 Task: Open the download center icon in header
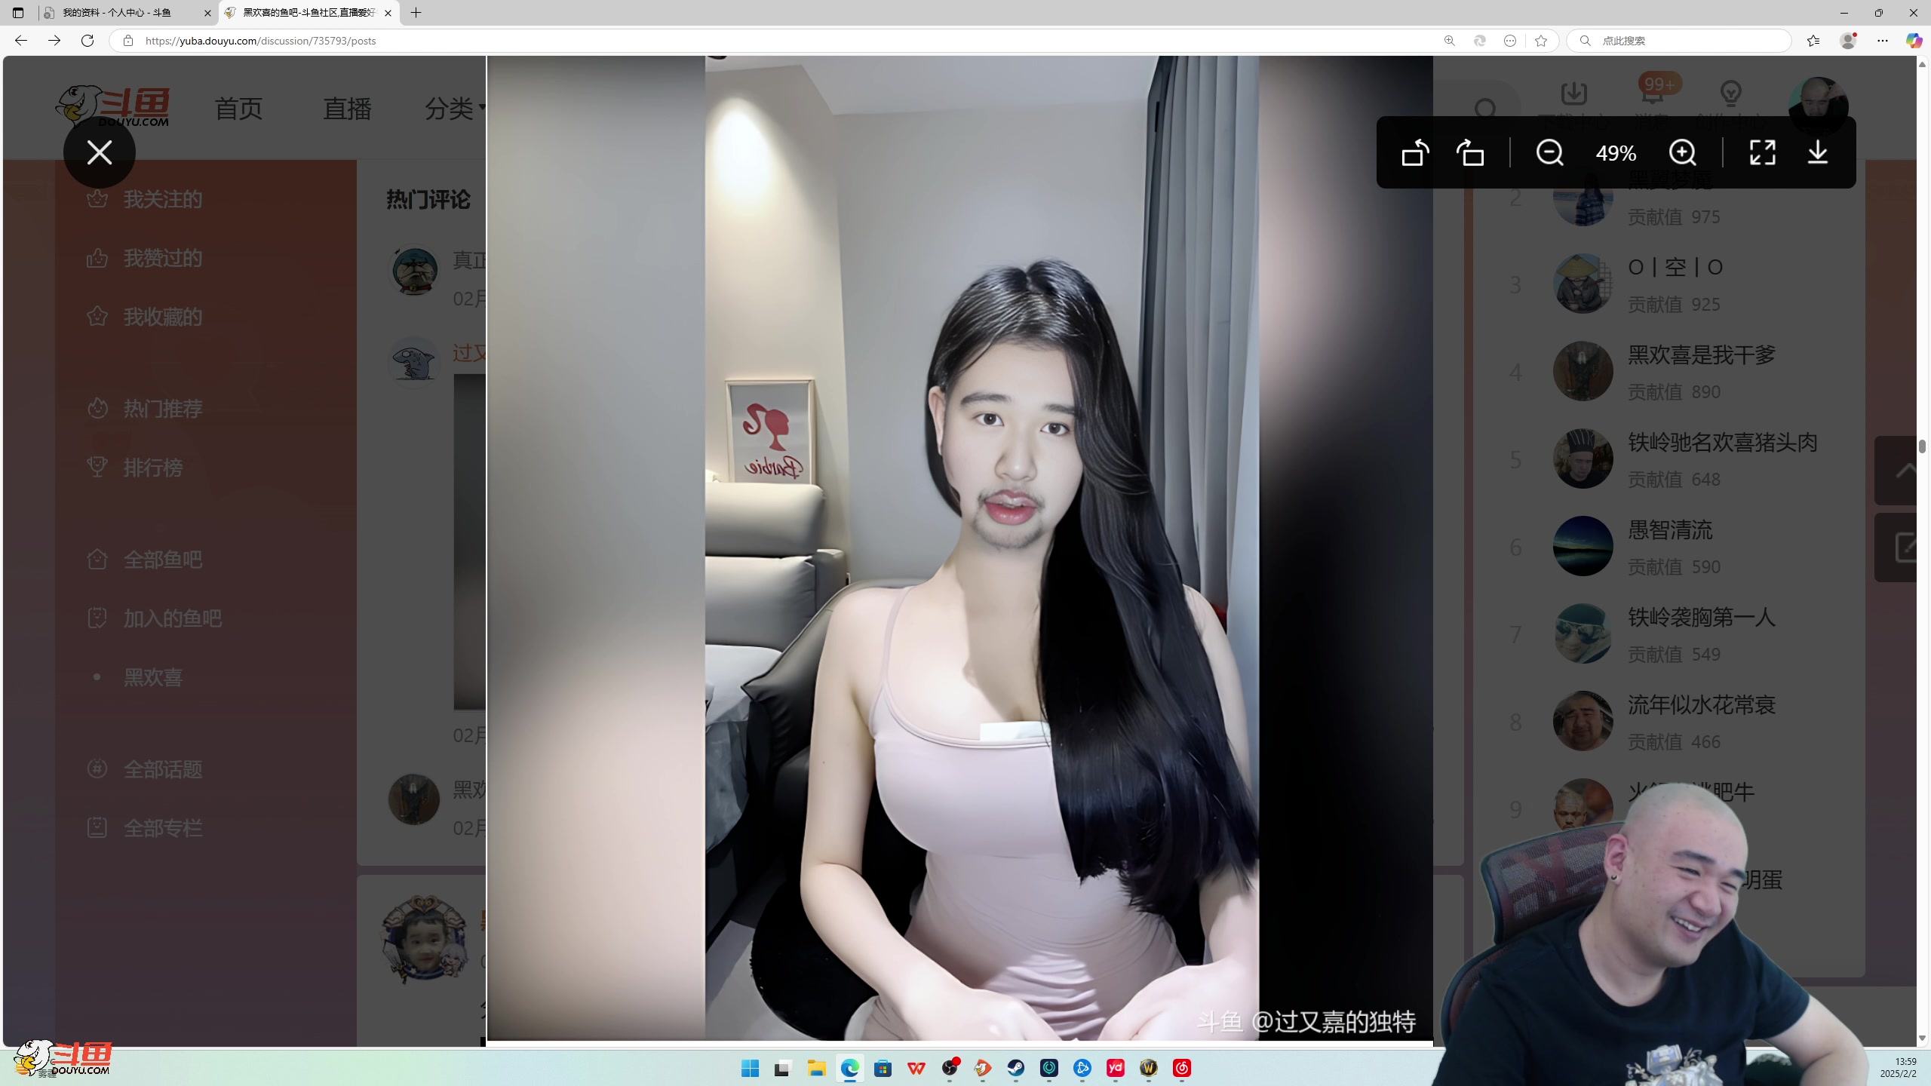pyautogui.click(x=1573, y=95)
